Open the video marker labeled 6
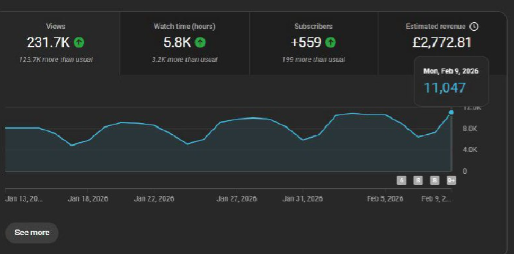The width and height of the screenshot is (514, 254). 402,180
